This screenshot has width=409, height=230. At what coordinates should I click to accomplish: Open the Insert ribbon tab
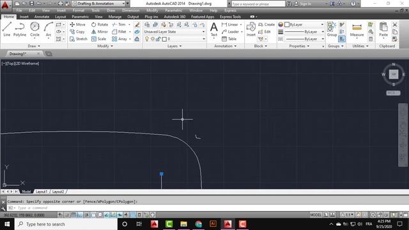point(24,17)
